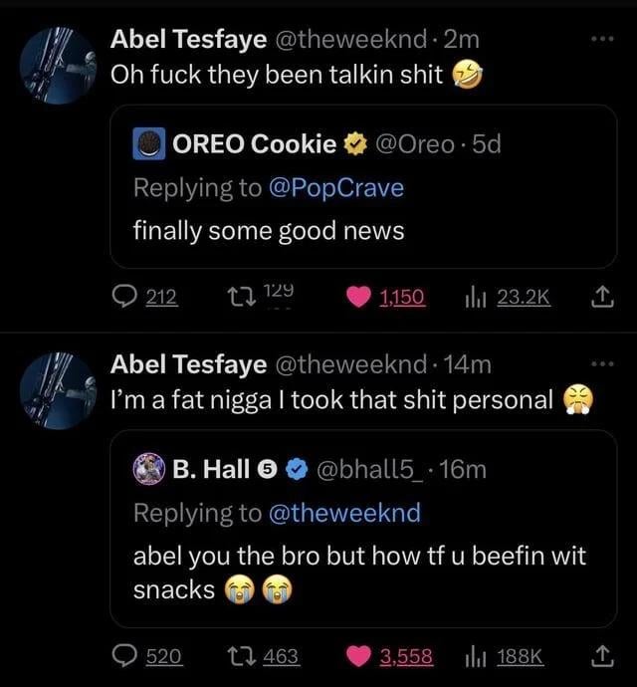Toggle the like heart showing 3,558
The width and height of the screenshot is (637, 687).
click(x=359, y=656)
